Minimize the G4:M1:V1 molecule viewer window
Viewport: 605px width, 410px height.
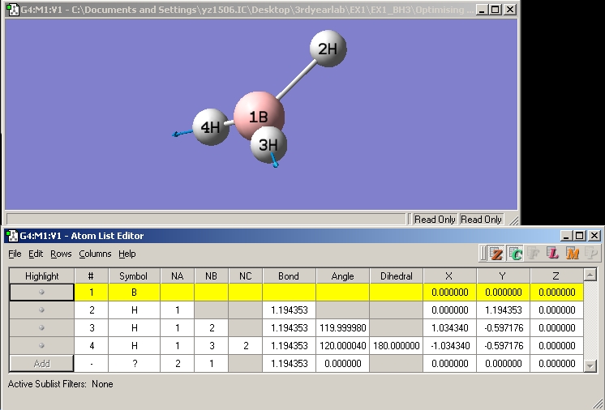(x=481, y=10)
